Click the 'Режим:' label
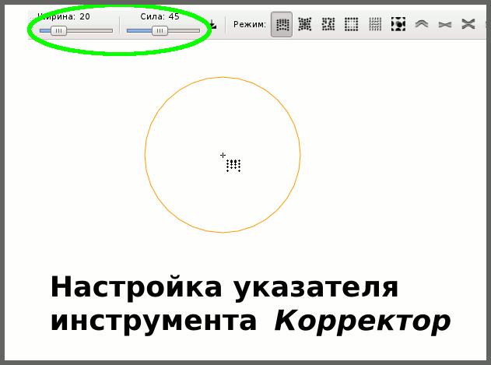 pyautogui.click(x=250, y=24)
